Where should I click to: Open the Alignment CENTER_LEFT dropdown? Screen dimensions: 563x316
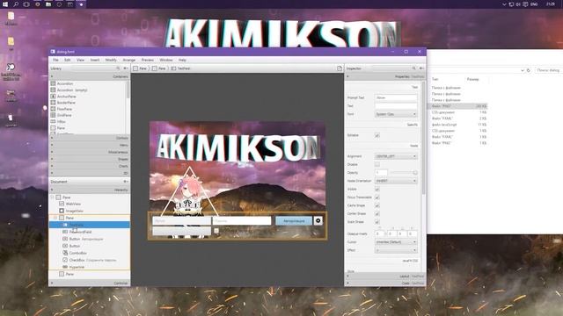396,156
